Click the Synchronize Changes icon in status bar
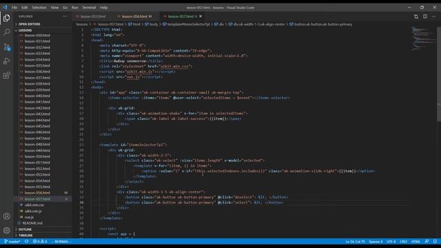Screen dimensions: 441x248 [27, 242]
